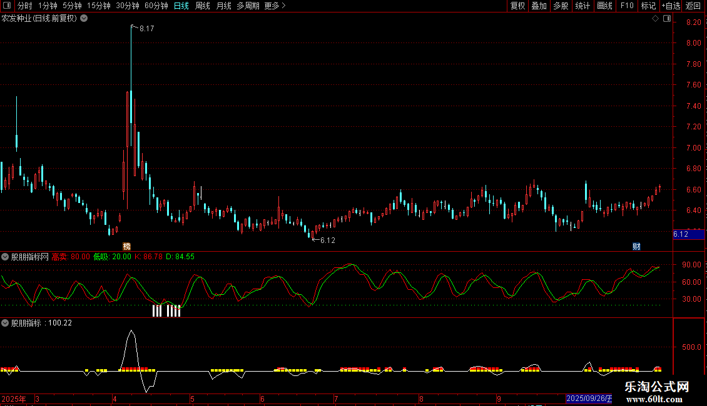707x406 pixels.
Task: Open the 多周期 multi-period view
Action: click(x=248, y=6)
